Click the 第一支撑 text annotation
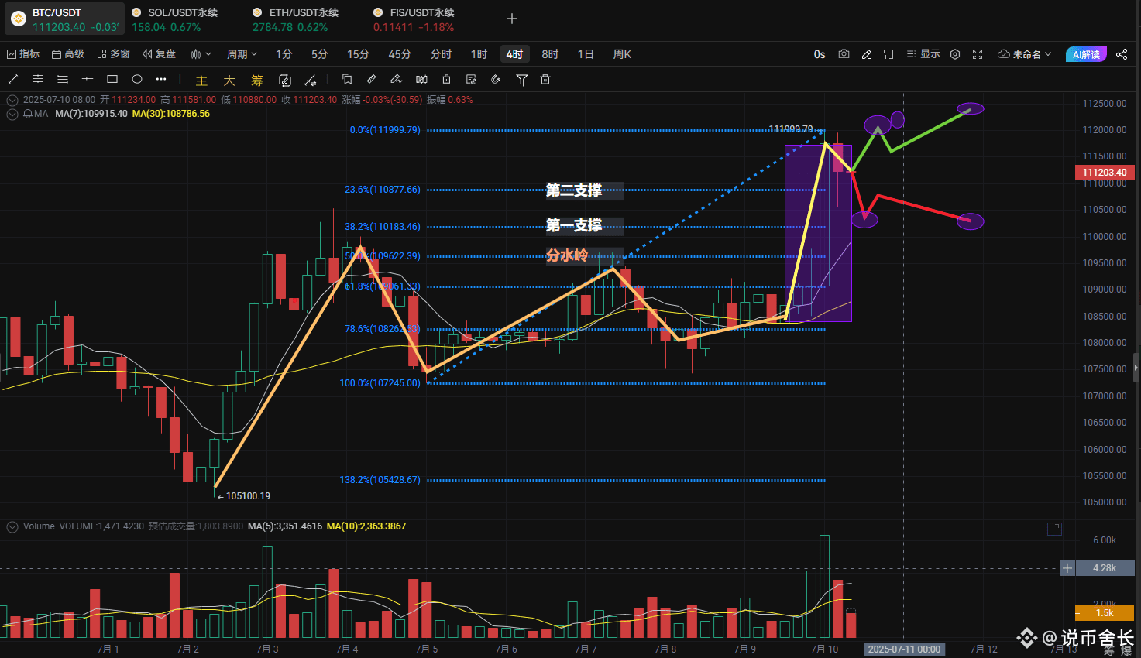 (574, 225)
